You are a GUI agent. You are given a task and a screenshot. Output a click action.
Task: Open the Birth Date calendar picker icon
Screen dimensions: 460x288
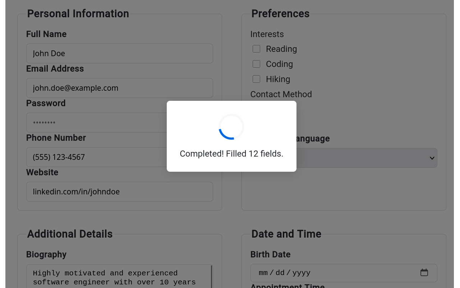[424, 273]
